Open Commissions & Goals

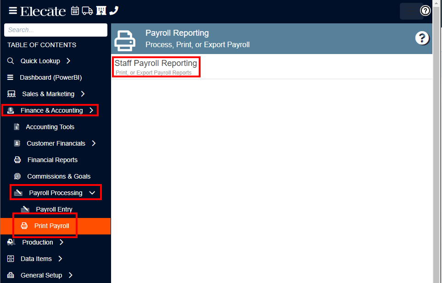point(59,176)
